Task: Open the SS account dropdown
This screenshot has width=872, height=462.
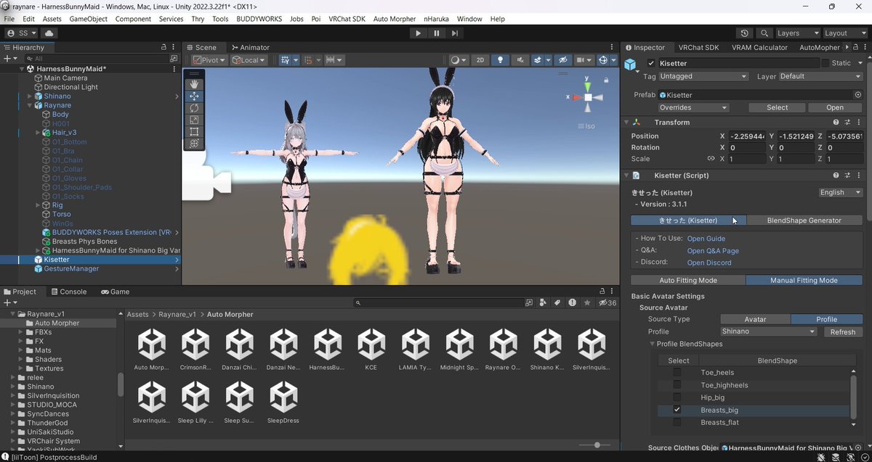Action: click(x=22, y=33)
